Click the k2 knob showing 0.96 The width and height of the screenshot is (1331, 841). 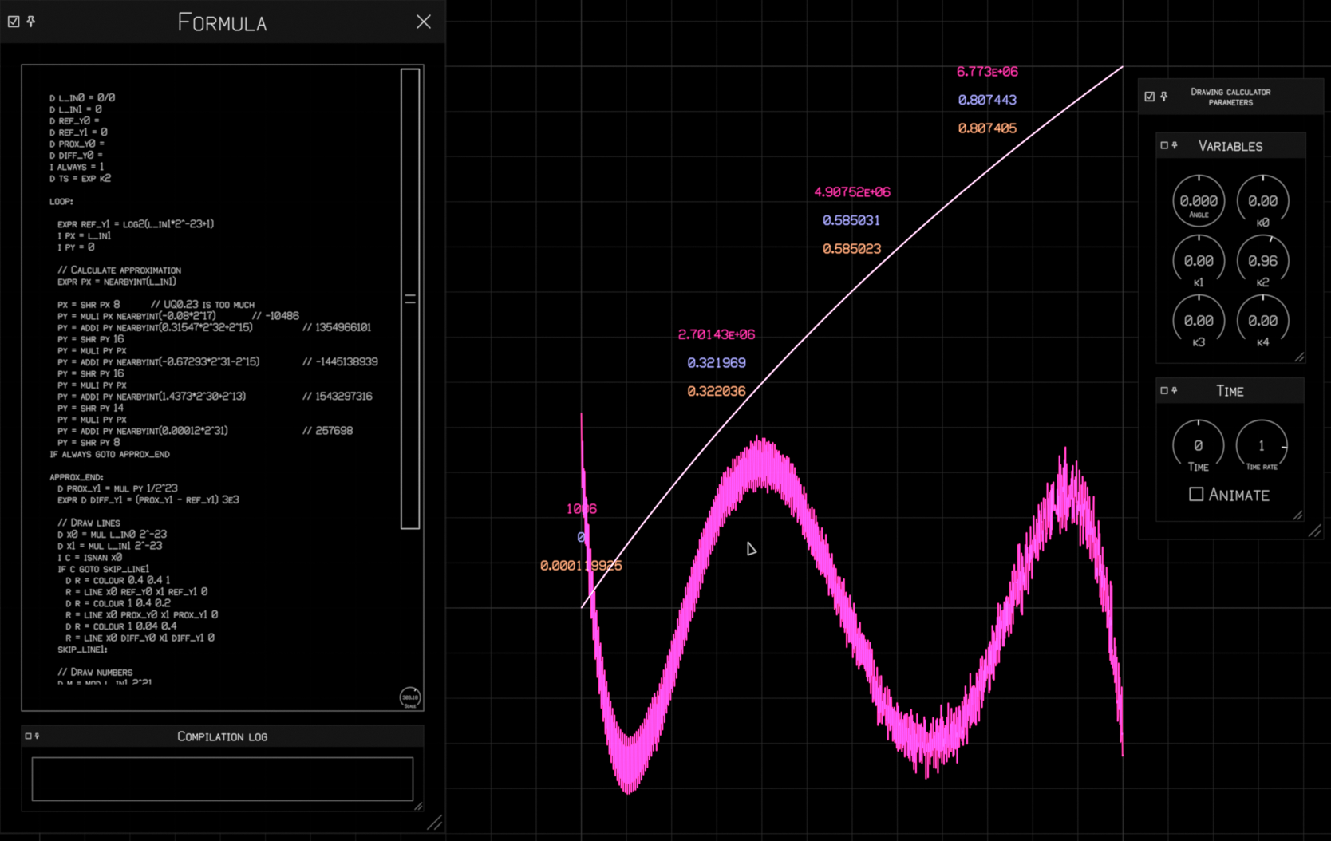point(1262,260)
